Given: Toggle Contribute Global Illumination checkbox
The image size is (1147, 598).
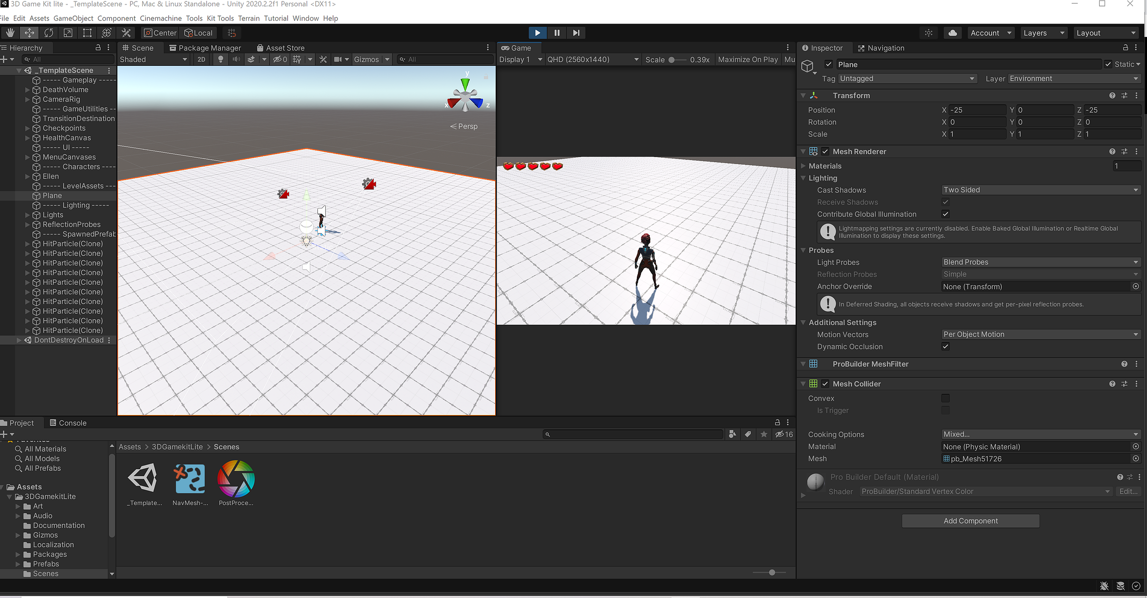Looking at the screenshot, I should tap(945, 214).
